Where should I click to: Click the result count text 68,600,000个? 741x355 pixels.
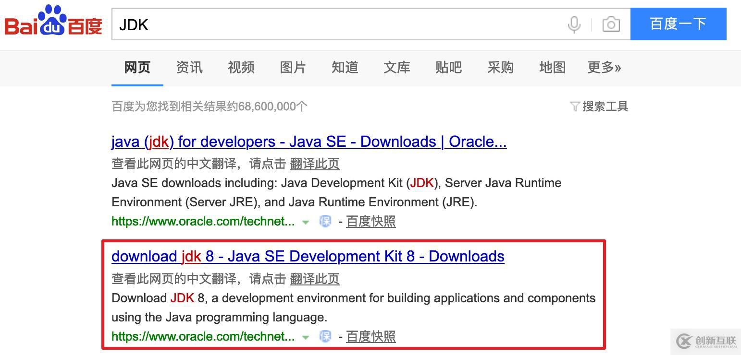pyautogui.click(x=272, y=106)
